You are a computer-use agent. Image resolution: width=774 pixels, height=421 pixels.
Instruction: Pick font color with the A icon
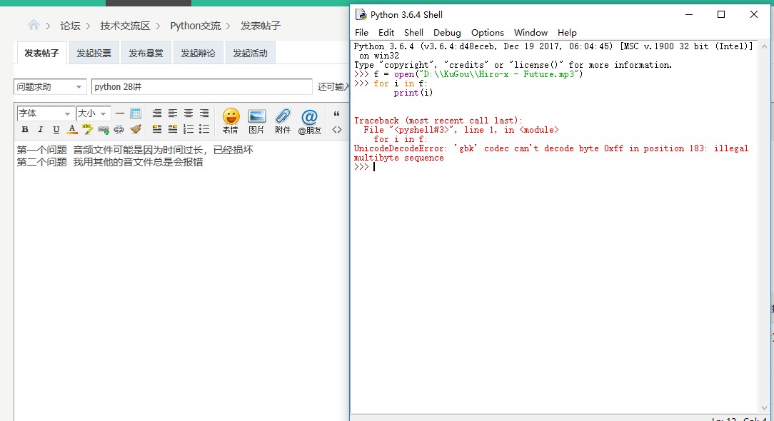coord(71,129)
